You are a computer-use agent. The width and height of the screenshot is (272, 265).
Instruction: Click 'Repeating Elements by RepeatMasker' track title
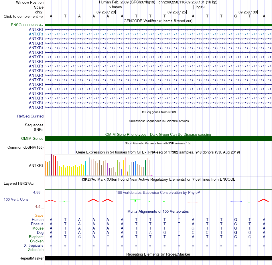pos(158,254)
